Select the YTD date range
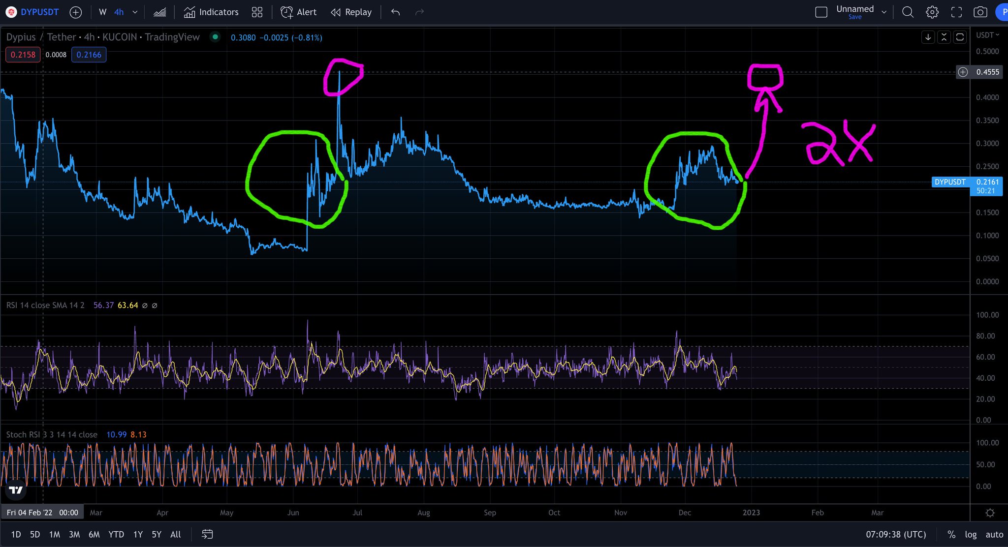The image size is (1008, 547). (x=116, y=534)
